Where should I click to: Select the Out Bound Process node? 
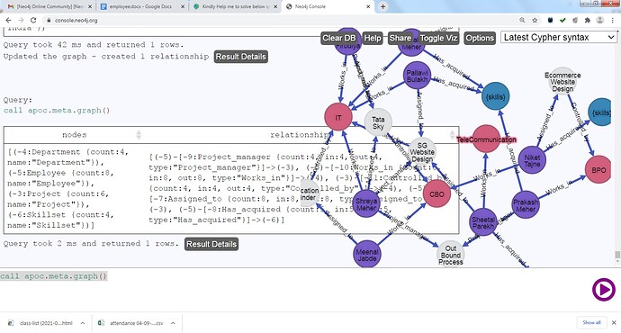click(451, 255)
